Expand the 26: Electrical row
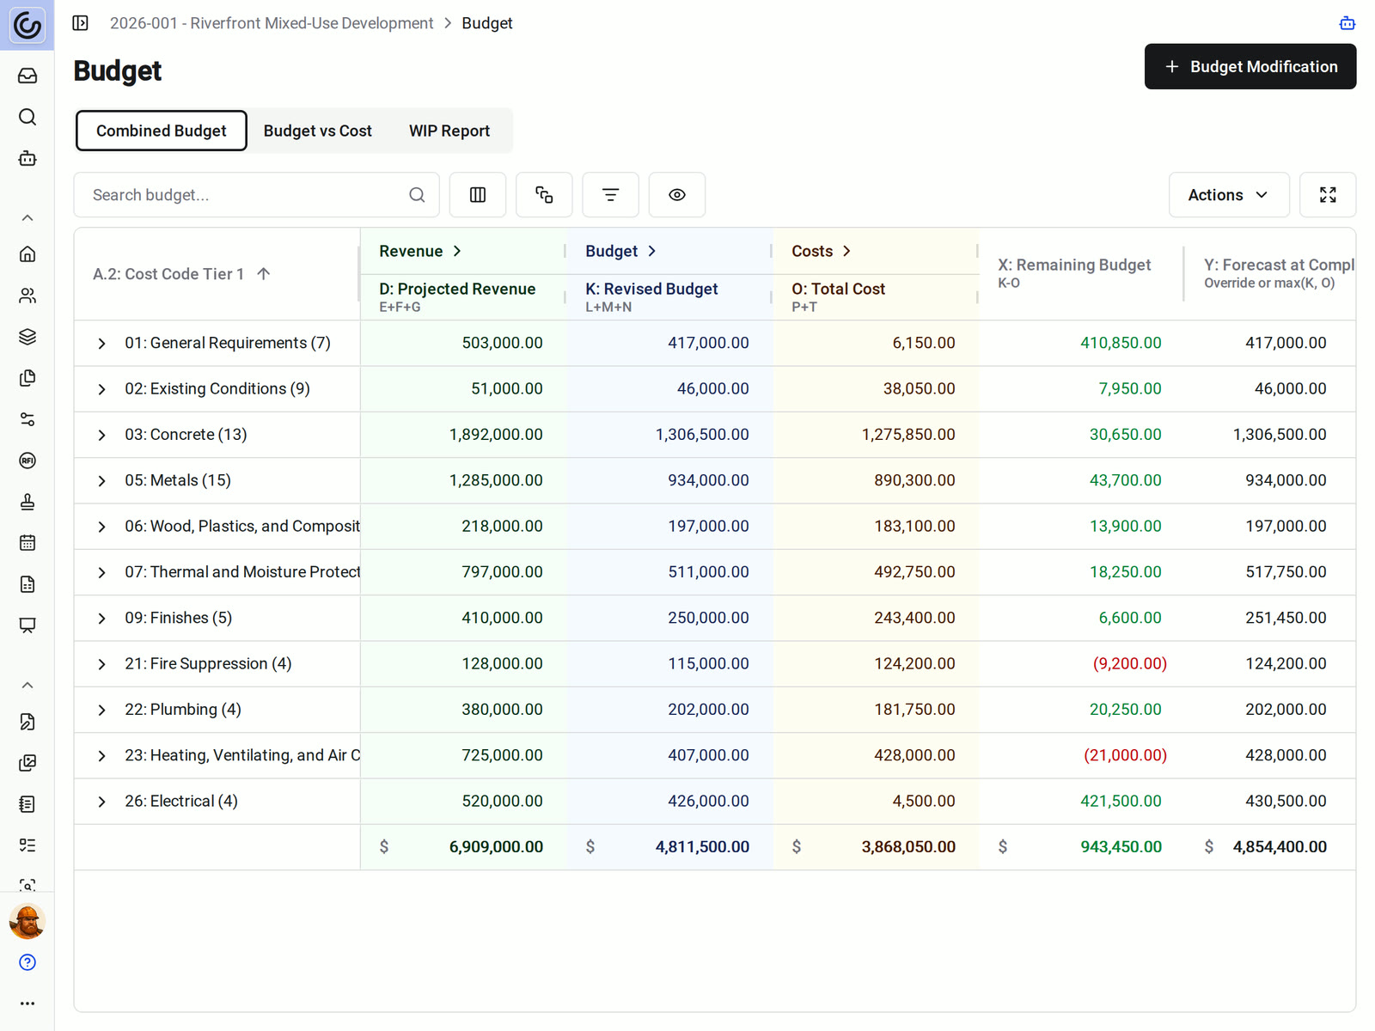The width and height of the screenshot is (1375, 1031). tap(101, 802)
